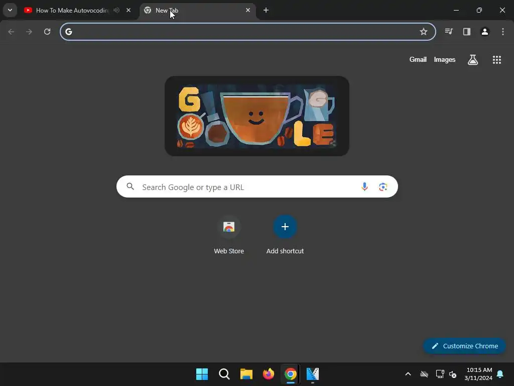Click the muted volume tray icon
The width and height of the screenshot is (514, 386).
[453, 374]
